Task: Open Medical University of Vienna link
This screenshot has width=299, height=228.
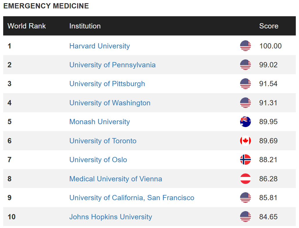Action: [115, 179]
